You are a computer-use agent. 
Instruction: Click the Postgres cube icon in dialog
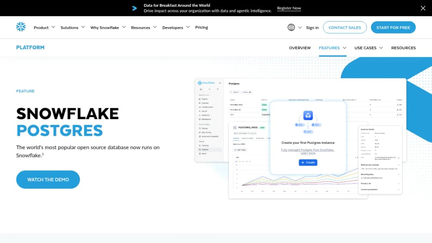coord(308,116)
